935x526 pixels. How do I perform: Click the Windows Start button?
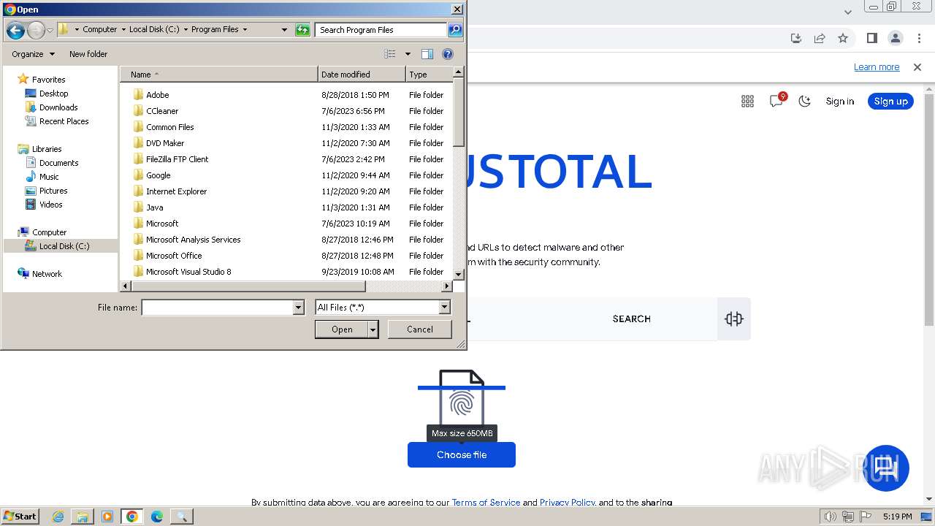pyautogui.click(x=20, y=517)
